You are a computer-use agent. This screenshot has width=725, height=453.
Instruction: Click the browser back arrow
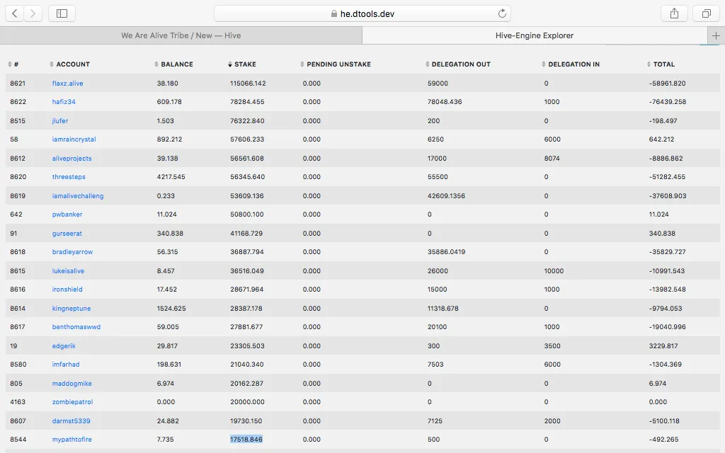pyautogui.click(x=15, y=13)
